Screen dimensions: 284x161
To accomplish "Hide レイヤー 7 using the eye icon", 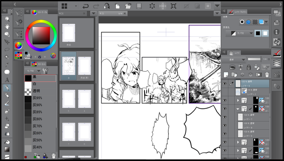I will [225, 117].
